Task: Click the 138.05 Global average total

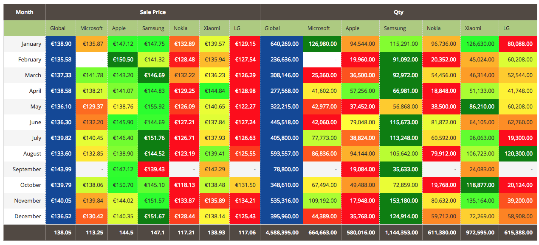Action: (x=61, y=233)
